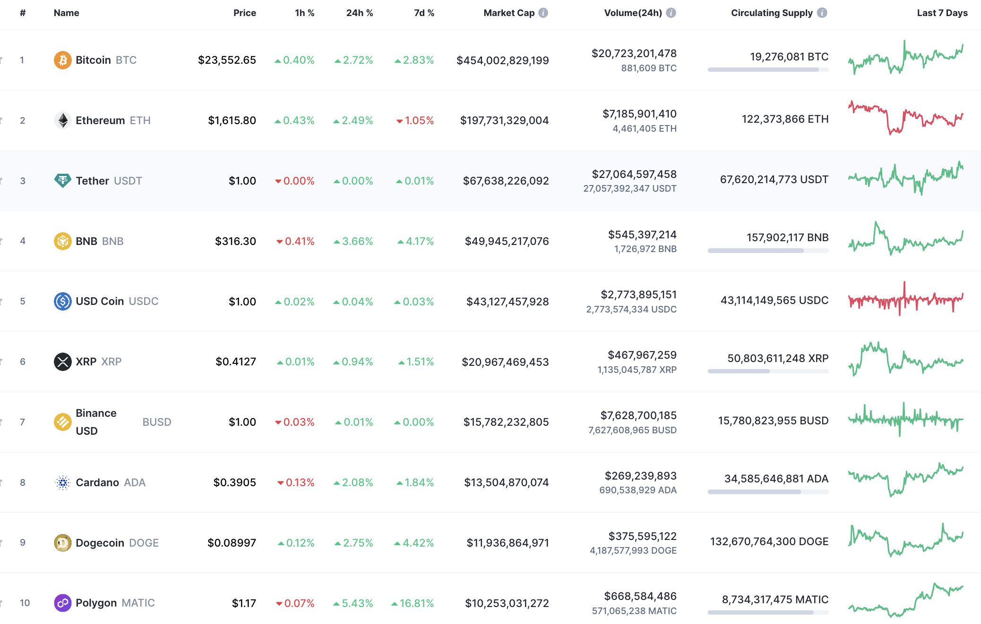Sort by the 24h % column header
Image resolution: width=981 pixels, height=624 pixels.
pyautogui.click(x=360, y=13)
